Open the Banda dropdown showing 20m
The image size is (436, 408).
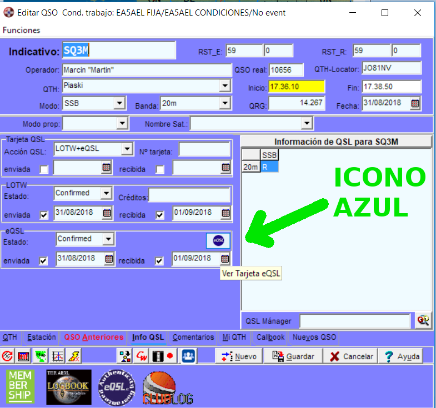(224, 103)
